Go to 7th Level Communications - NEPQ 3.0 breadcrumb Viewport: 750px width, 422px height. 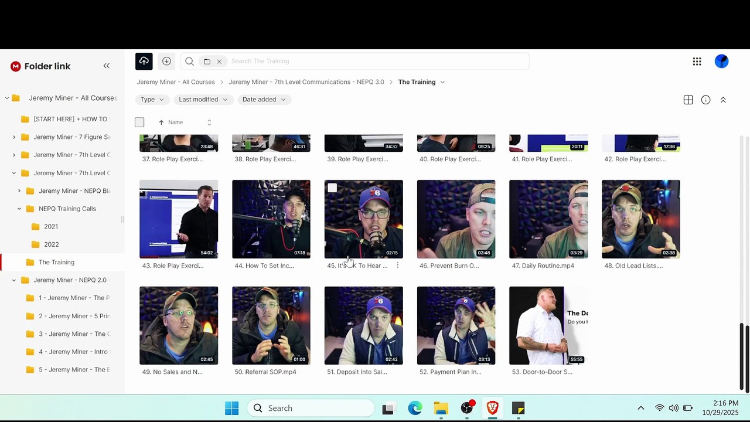click(x=306, y=82)
